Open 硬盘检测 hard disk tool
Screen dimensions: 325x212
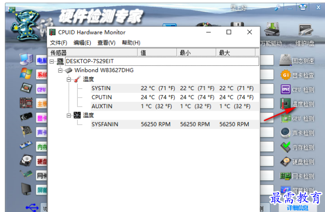297,162
